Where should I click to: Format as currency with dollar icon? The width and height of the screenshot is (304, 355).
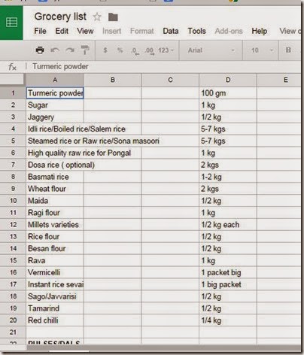click(x=105, y=50)
